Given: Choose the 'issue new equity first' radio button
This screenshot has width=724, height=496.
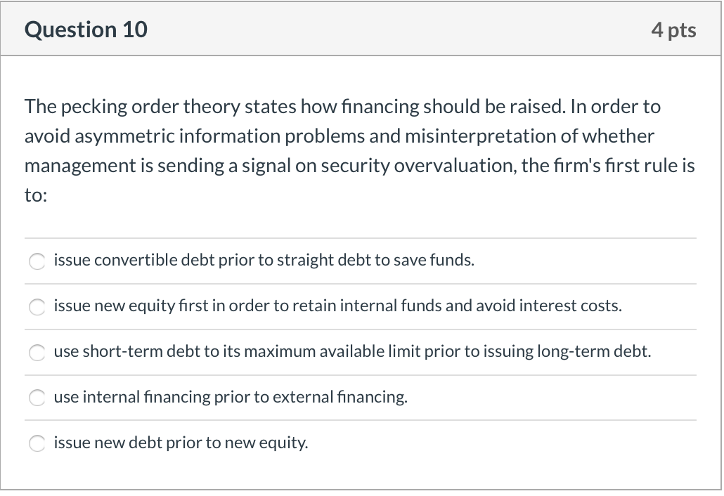Looking at the screenshot, I should pos(37,307).
